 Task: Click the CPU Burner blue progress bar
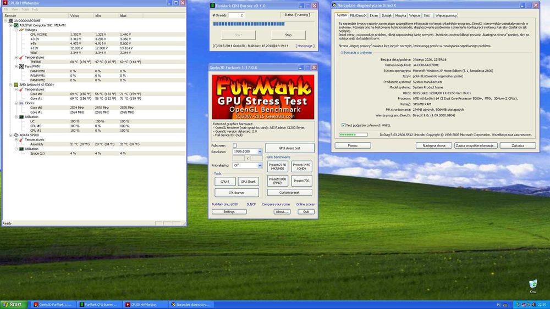coord(263,24)
